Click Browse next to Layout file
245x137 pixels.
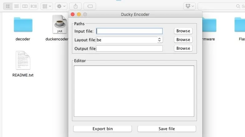pos(183,40)
